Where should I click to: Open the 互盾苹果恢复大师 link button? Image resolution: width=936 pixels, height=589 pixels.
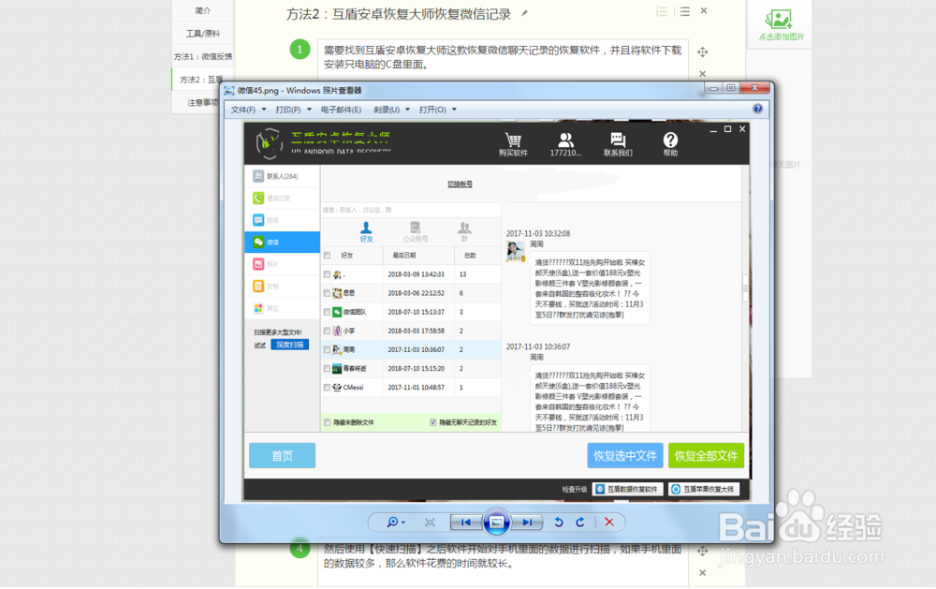[x=704, y=489]
